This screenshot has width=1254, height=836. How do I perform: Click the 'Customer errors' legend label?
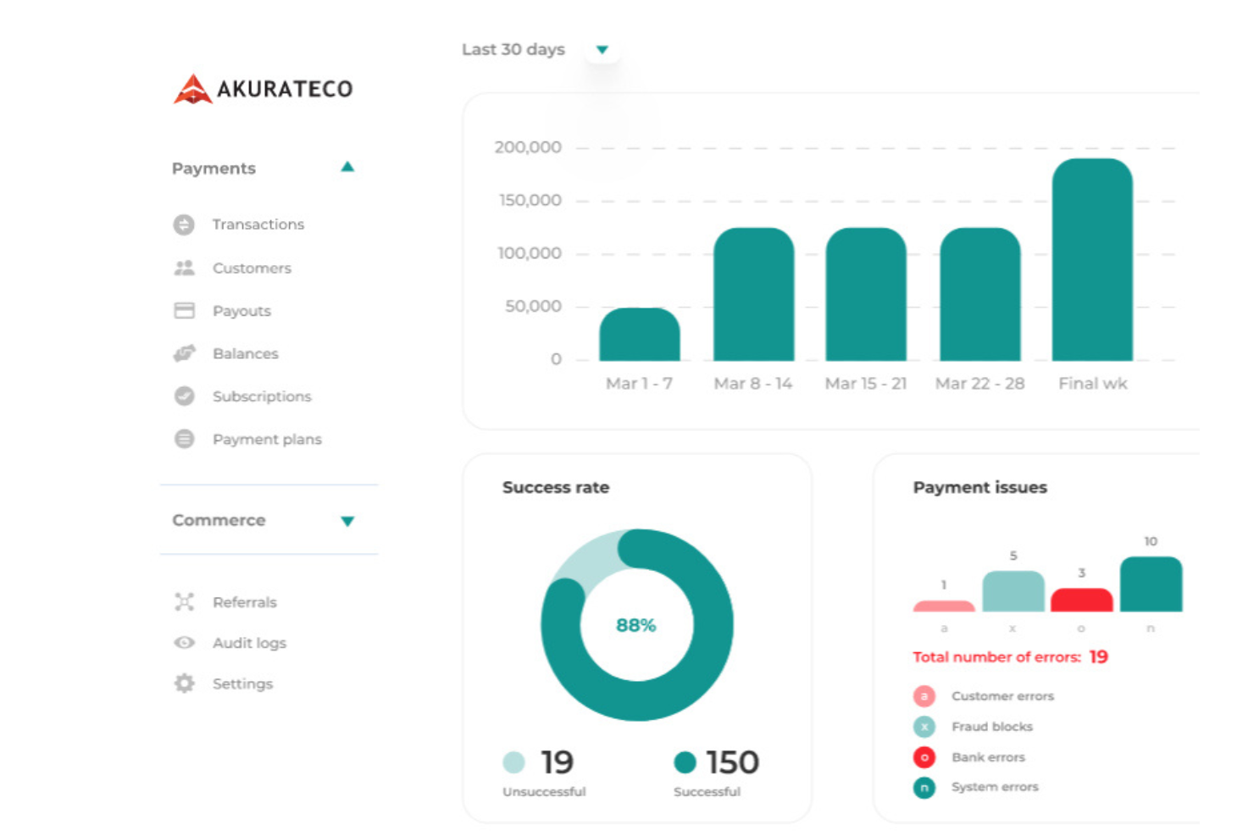1003,696
